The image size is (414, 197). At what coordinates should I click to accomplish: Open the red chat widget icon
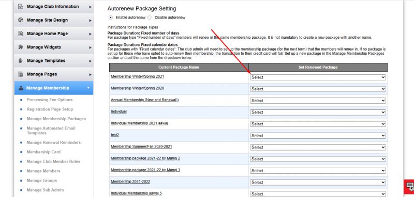409,186
